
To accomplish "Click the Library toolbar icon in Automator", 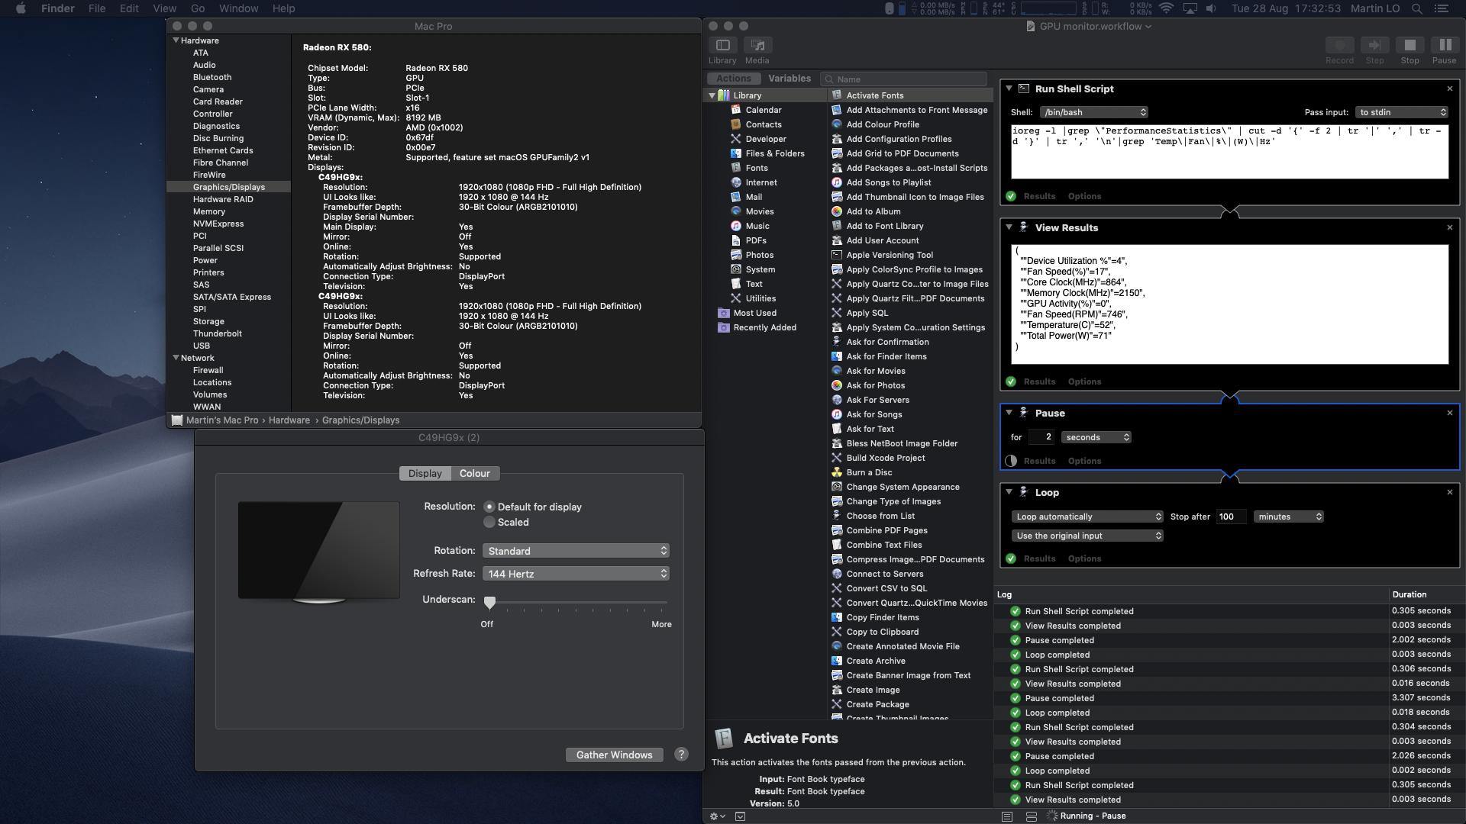I will click(722, 45).
